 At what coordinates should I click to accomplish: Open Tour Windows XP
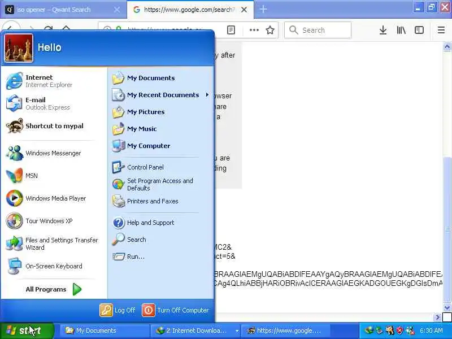tap(40, 221)
